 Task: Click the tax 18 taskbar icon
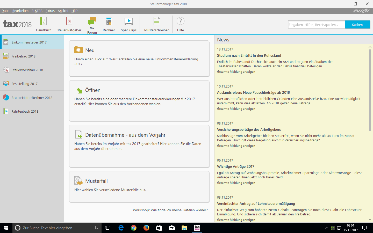(197, 228)
